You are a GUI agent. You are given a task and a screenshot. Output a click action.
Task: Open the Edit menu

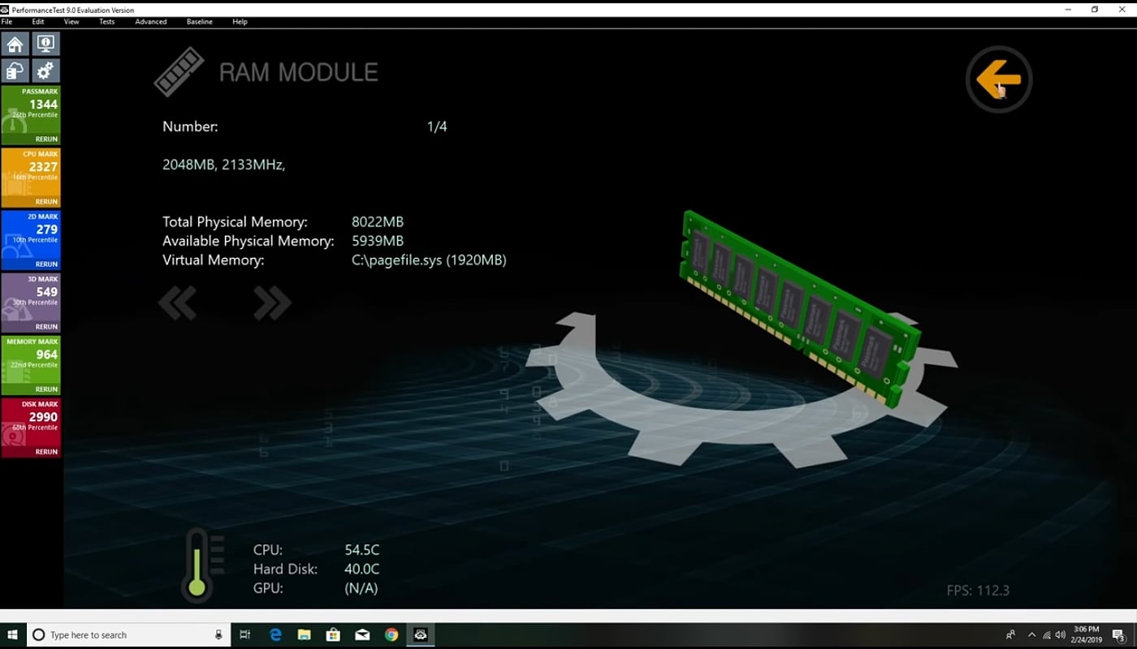(38, 22)
